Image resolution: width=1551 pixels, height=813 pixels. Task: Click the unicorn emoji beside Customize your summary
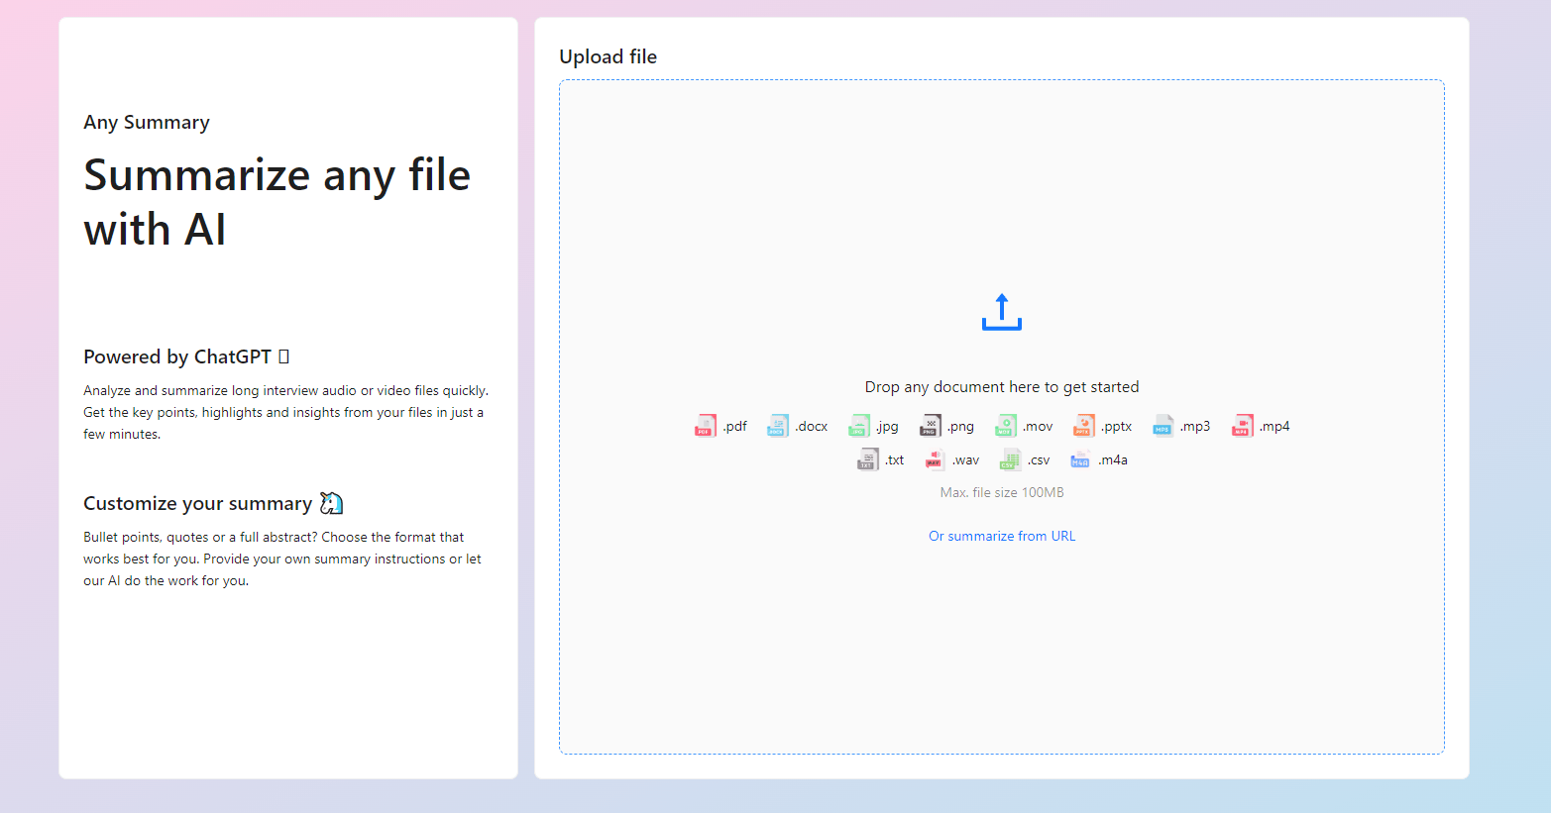(x=331, y=503)
